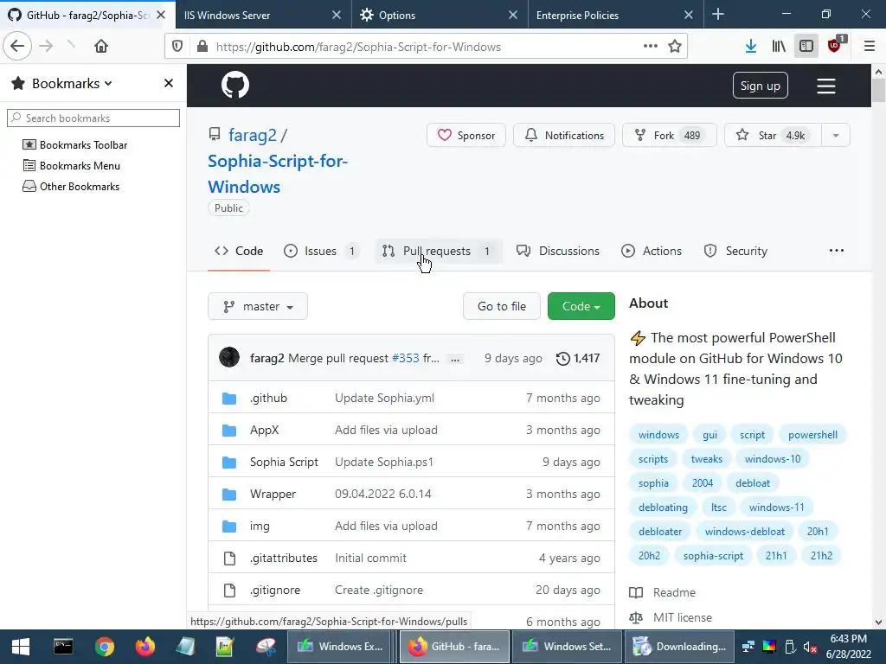Toggle the sidebar view icon

[x=806, y=47]
